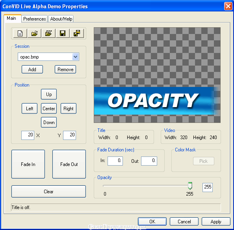Click the Fade Out button

[x=69, y=164]
